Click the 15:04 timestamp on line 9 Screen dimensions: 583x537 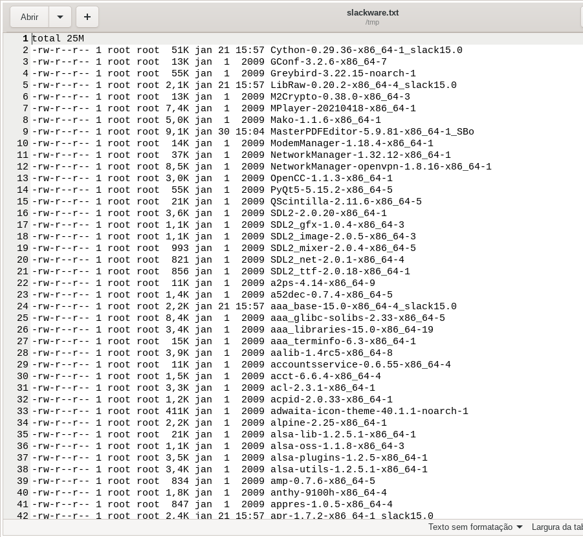point(250,131)
